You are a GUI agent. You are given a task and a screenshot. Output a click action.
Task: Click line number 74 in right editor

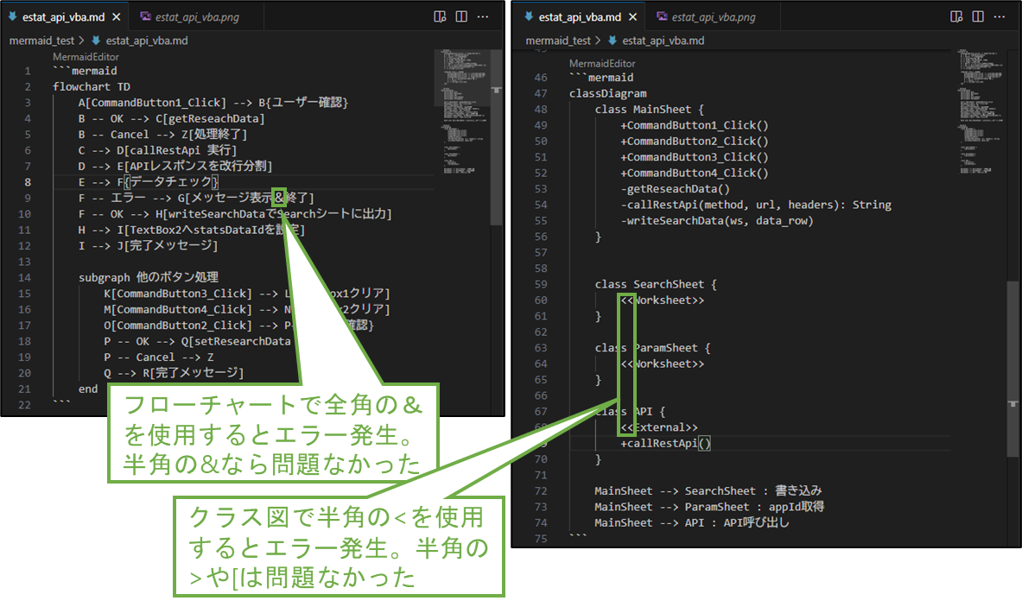pyautogui.click(x=541, y=523)
